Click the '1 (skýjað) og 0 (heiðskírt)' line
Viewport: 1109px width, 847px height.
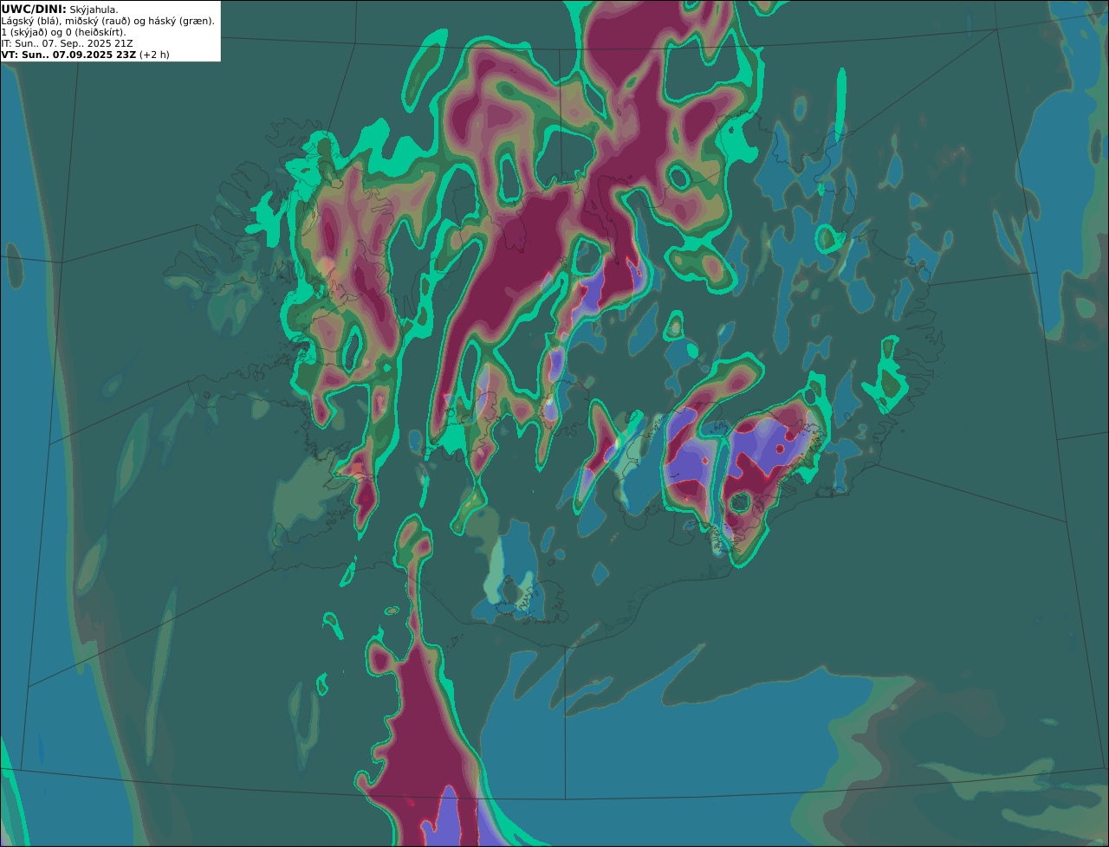pos(63,32)
